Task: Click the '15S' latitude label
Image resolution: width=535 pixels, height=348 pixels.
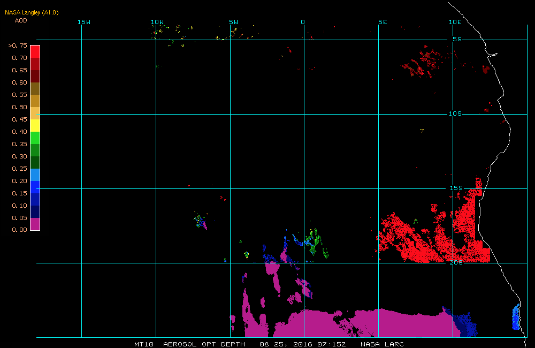Action: click(x=456, y=188)
